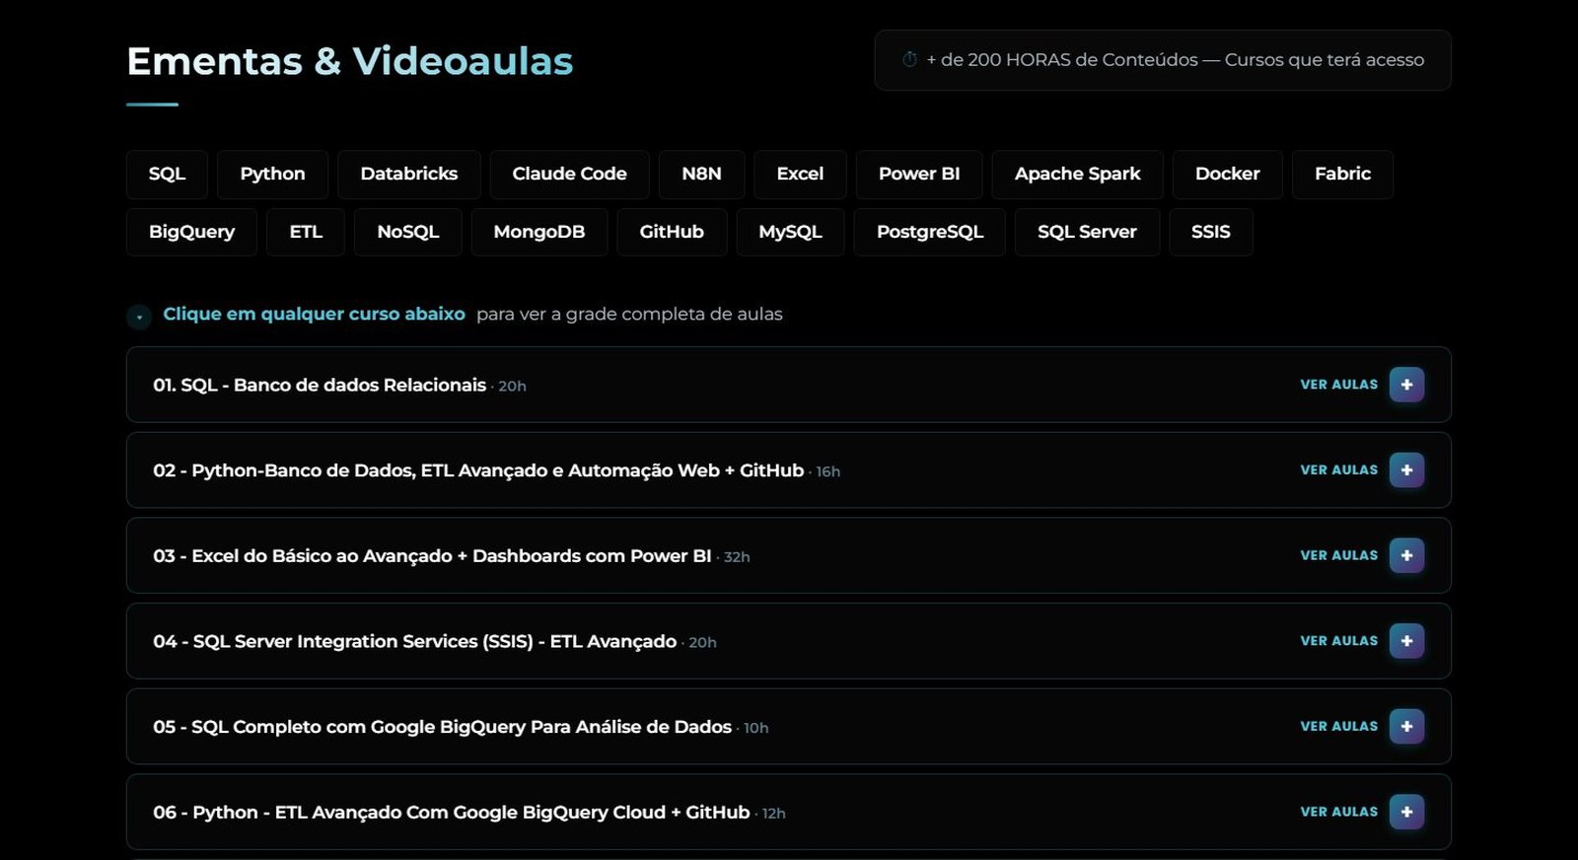Select the SSIS tag
Screen dimensions: 1578x860
click(1211, 233)
